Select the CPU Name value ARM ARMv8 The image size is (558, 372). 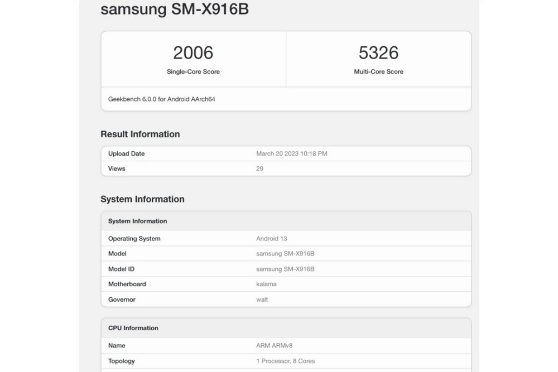[x=275, y=346]
